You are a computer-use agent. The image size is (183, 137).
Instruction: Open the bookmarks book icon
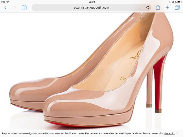(24, 8)
